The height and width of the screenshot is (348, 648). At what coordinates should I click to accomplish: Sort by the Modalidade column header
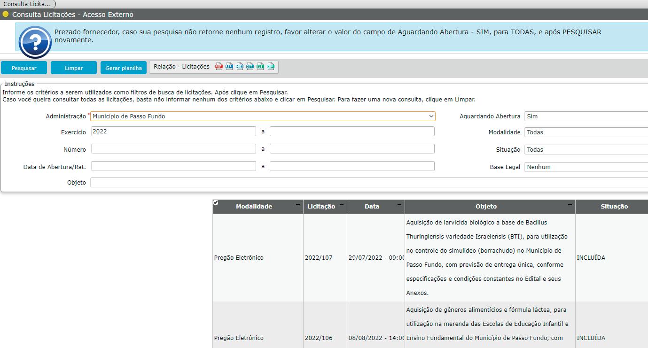(254, 206)
